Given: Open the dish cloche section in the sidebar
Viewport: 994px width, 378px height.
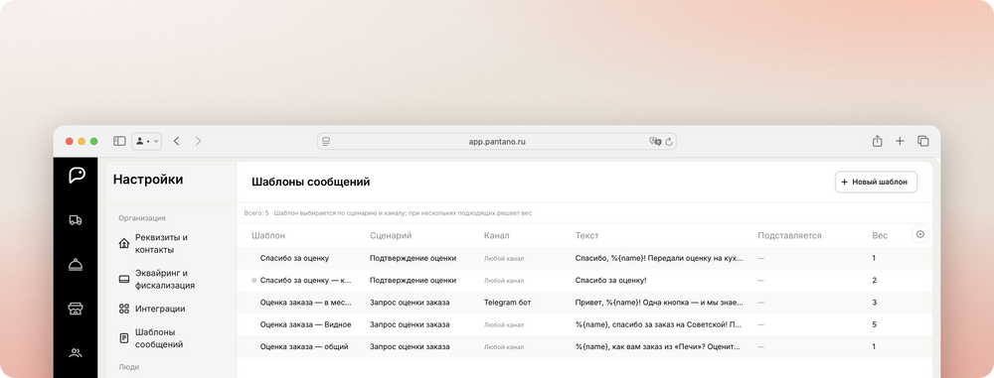Looking at the screenshot, I should pyautogui.click(x=76, y=265).
